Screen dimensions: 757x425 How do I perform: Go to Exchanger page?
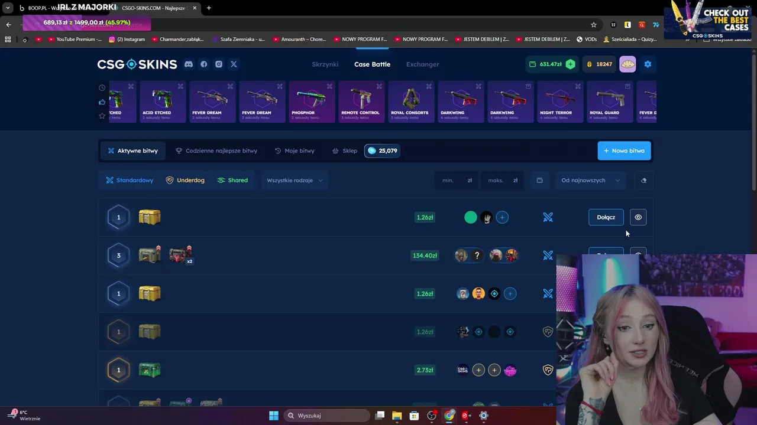click(x=423, y=64)
